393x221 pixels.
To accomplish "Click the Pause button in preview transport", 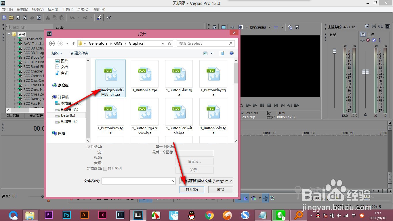I will click(262, 106).
